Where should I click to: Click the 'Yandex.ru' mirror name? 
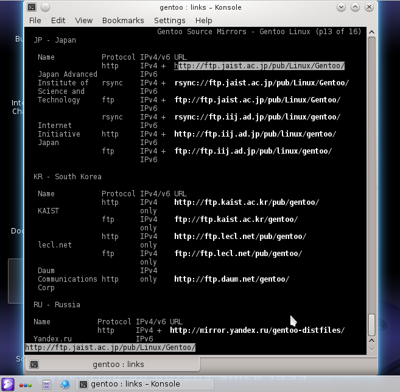coord(52,339)
